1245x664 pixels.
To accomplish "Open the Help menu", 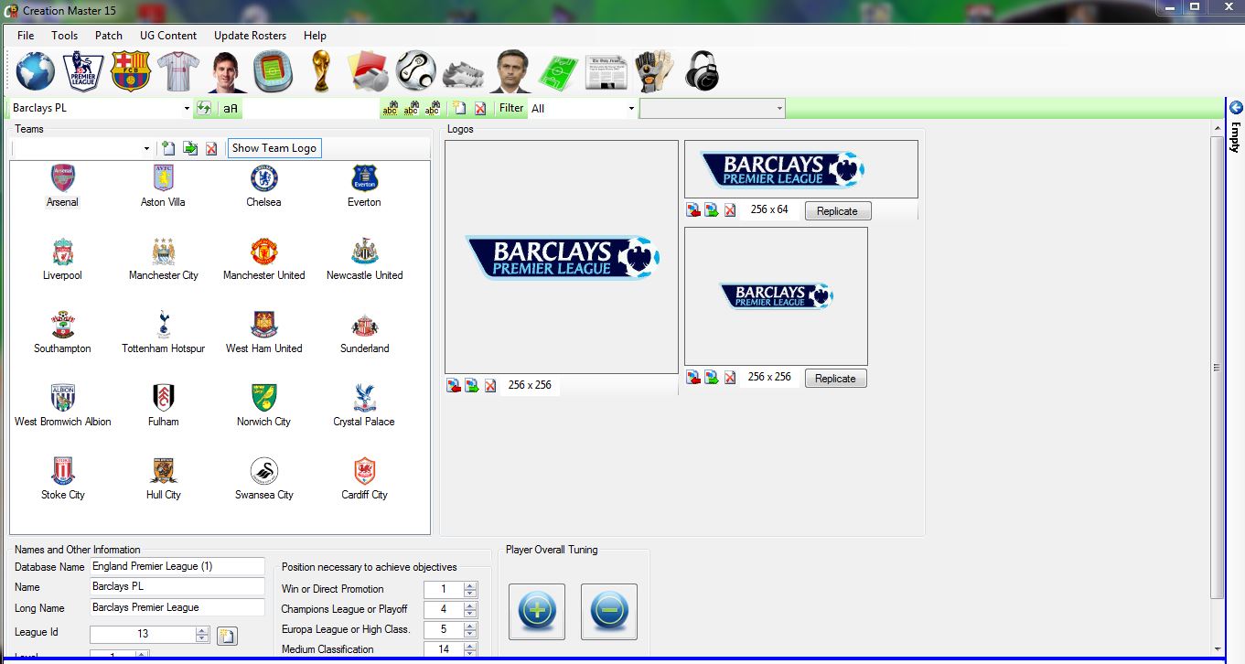I will [x=315, y=36].
